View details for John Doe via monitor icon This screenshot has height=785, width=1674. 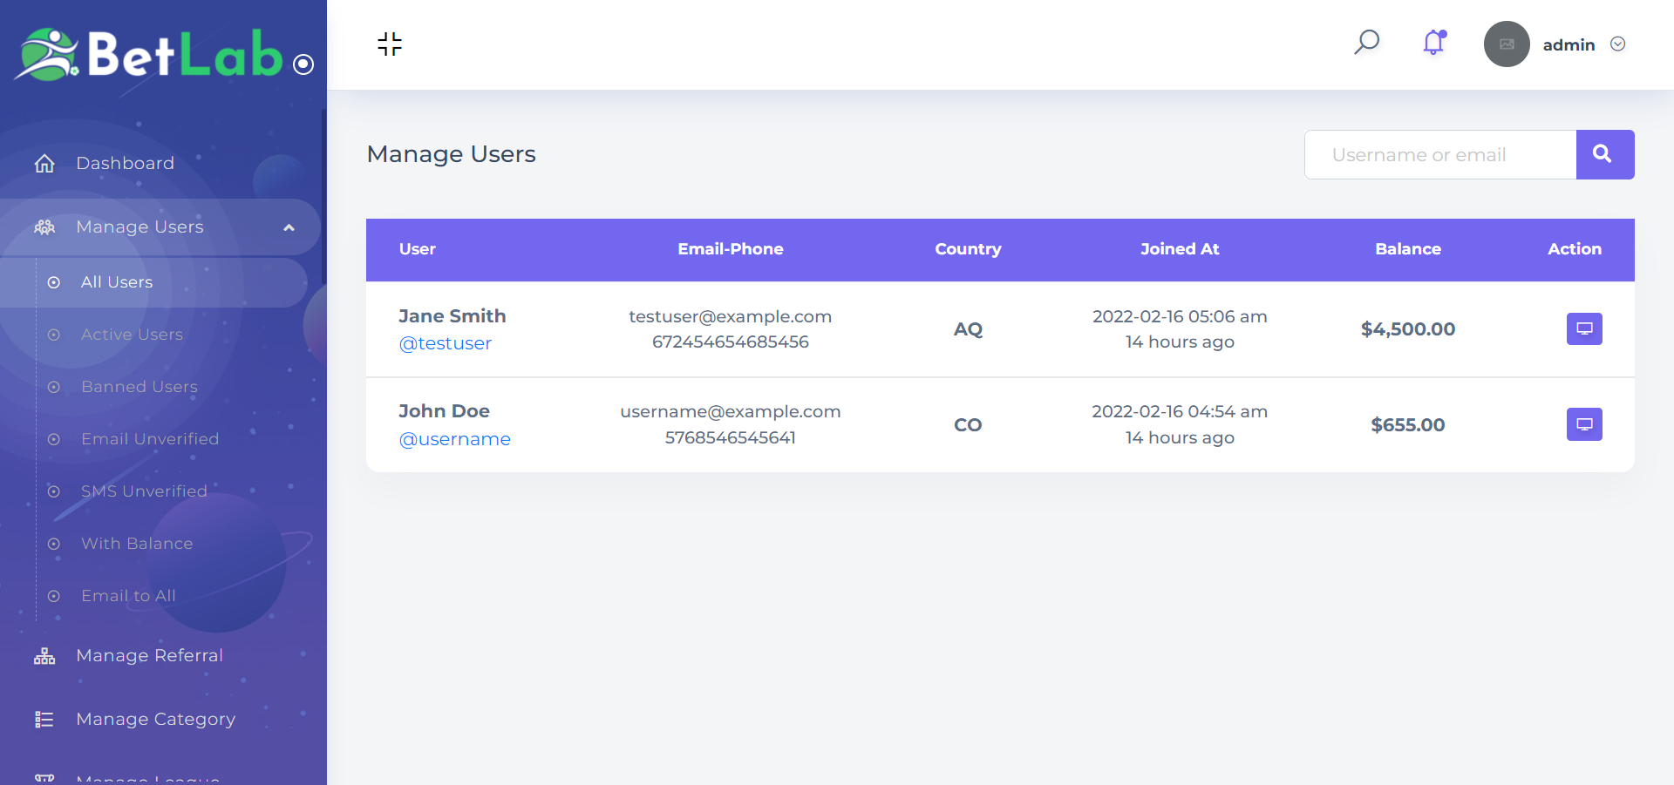point(1583,424)
